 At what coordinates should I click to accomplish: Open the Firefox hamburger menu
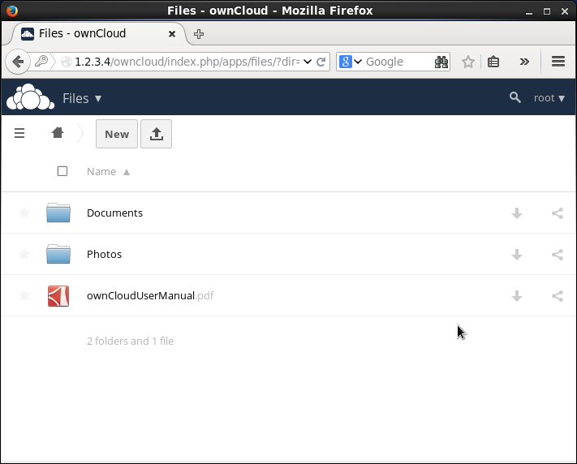click(x=558, y=62)
